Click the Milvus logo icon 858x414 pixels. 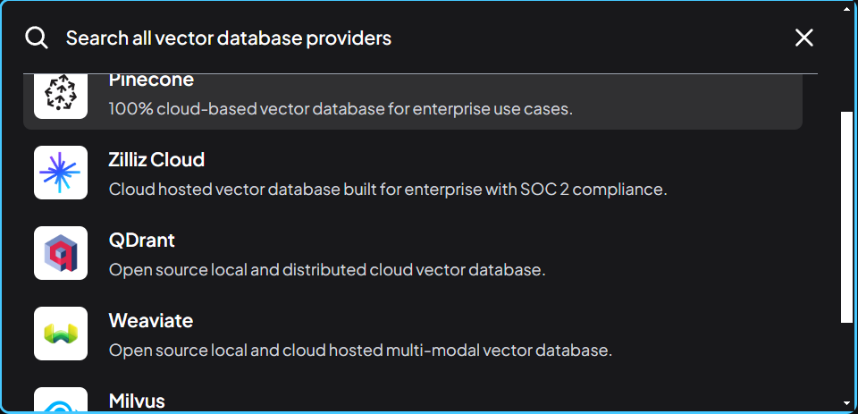(x=61, y=401)
